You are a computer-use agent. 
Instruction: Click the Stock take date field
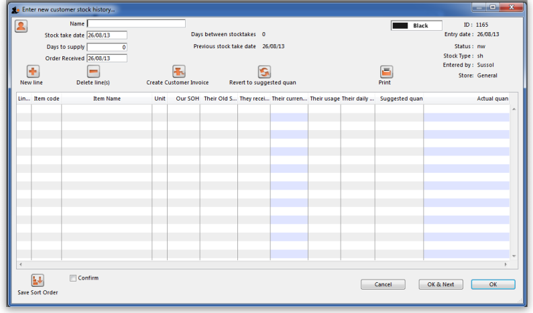tap(107, 35)
